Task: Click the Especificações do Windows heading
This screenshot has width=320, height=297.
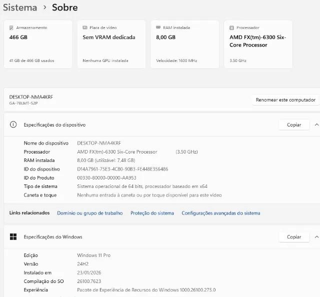Action: click(x=53, y=237)
